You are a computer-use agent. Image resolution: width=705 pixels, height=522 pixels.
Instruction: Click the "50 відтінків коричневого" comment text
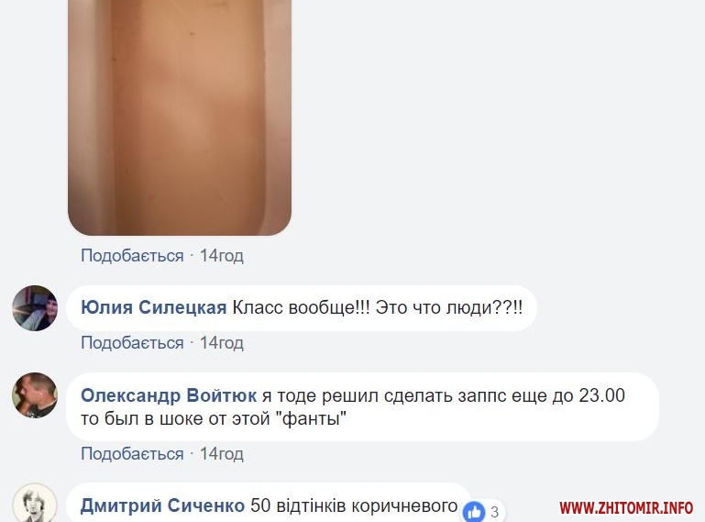354,505
